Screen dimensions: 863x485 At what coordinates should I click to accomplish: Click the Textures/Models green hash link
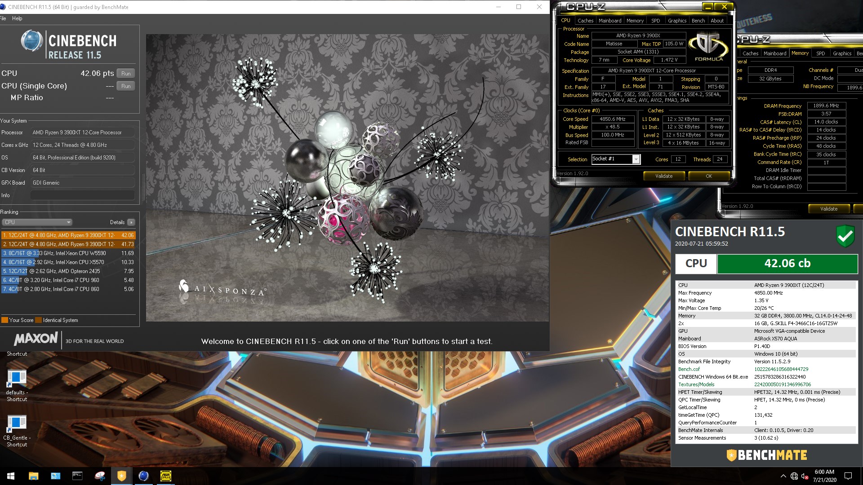point(783,384)
